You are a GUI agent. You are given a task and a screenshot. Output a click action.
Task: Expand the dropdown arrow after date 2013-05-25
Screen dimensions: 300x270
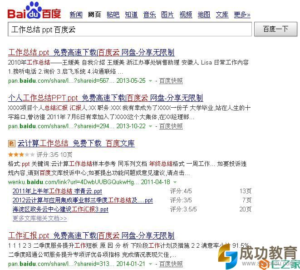tap(151, 81)
